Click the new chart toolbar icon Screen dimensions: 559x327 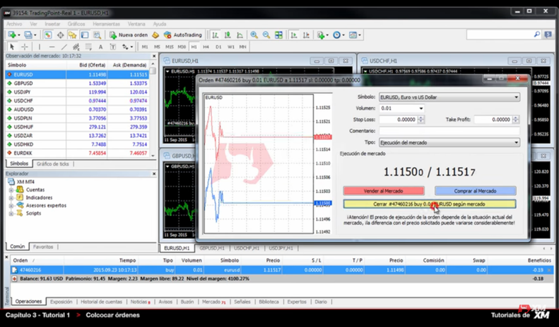pos(13,35)
